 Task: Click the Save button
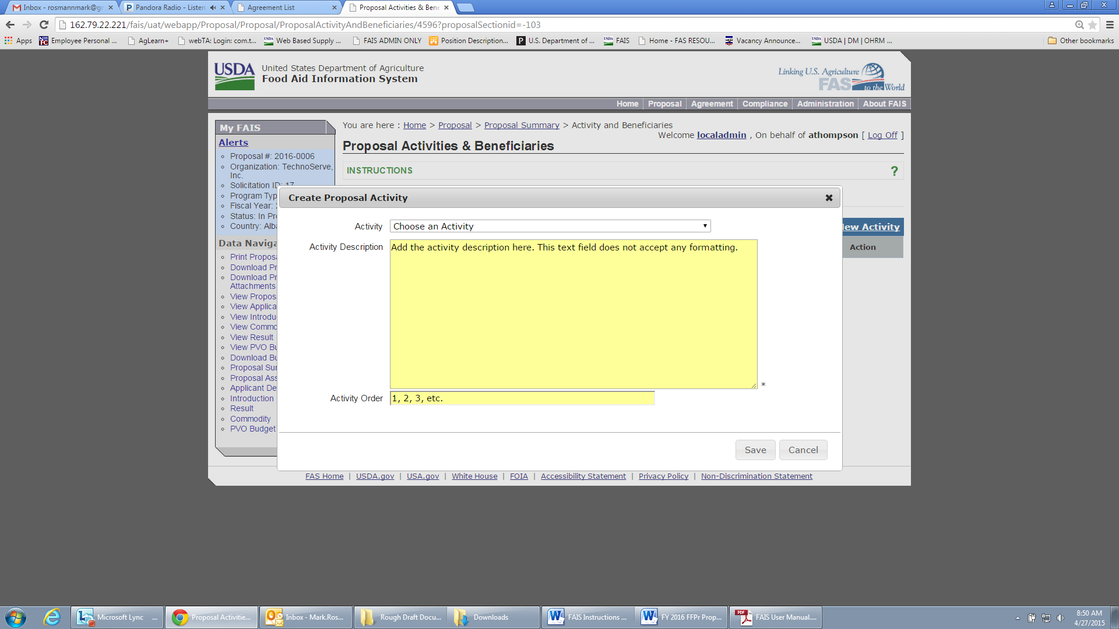tap(755, 450)
